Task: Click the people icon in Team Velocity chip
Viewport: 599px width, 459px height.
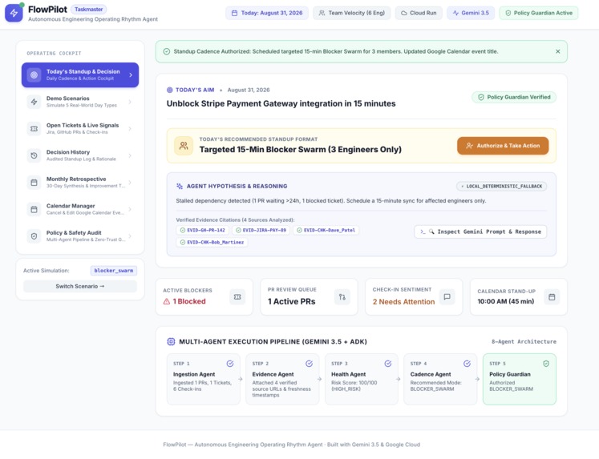Action: (x=322, y=13)
